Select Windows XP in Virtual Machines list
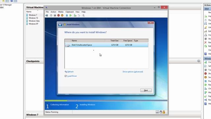Image resolution: width=211 pixels, height=119 pixels. coord(33,24)
